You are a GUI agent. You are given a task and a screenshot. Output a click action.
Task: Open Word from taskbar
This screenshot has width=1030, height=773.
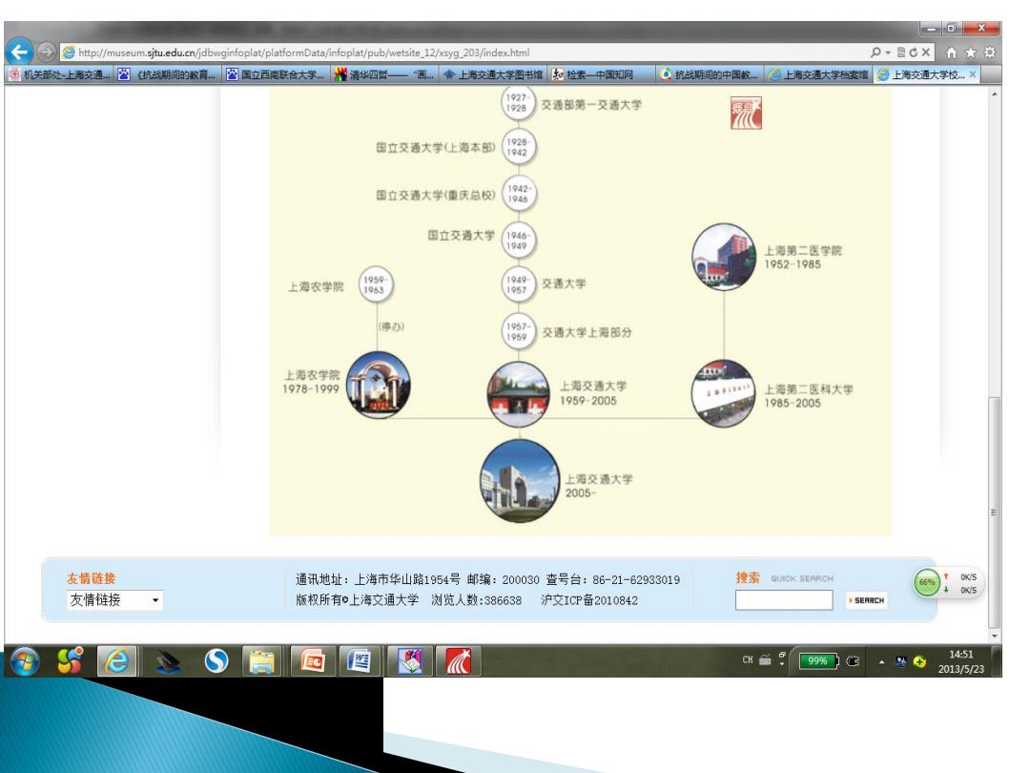pos(360,660)
